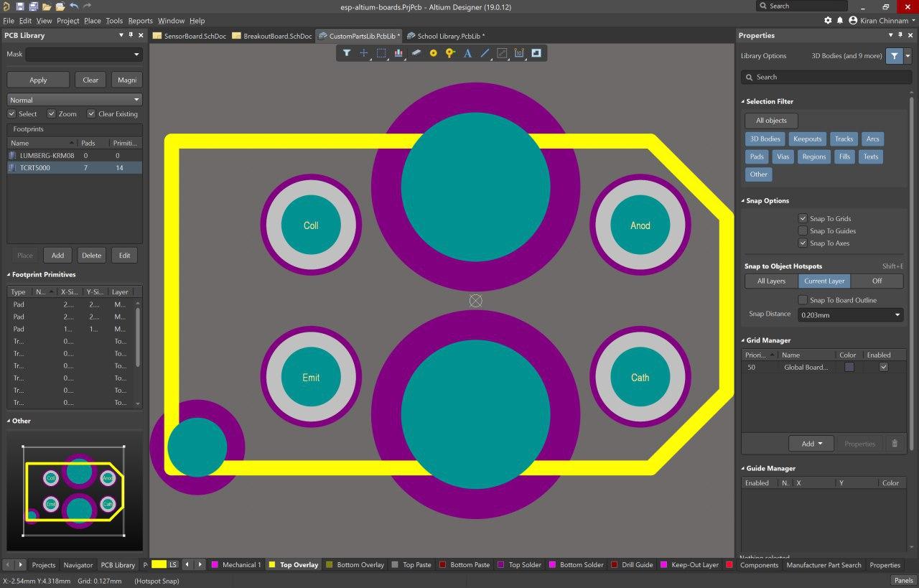The image size is (919, 588).
Task: Click the Align Objects toolbar icon
Action: 398,53
